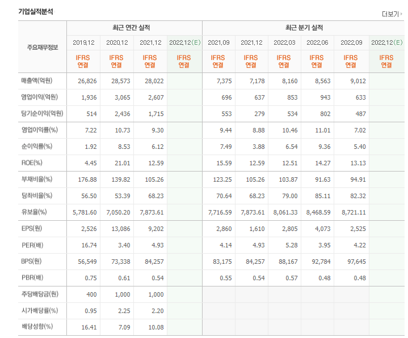Click the 매출액(억원) row label

click(37, 81)
